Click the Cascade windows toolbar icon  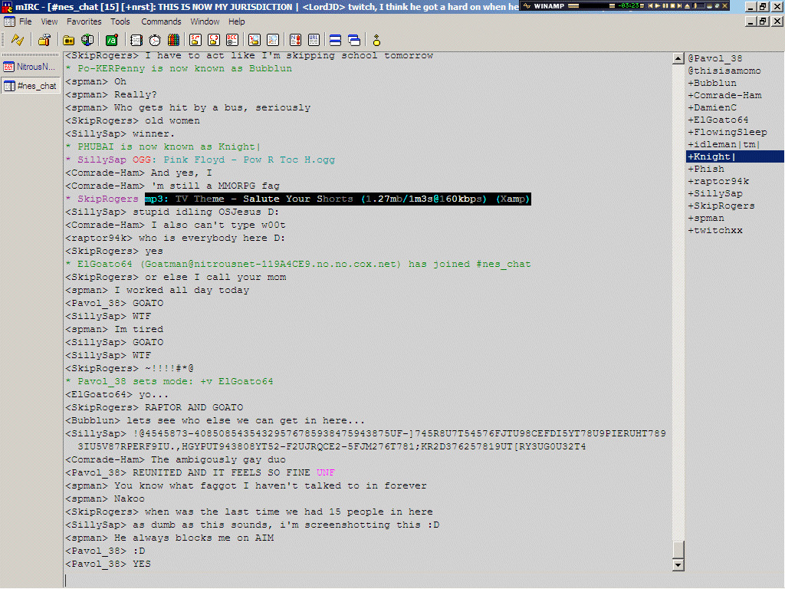click(x=353, y=40)
